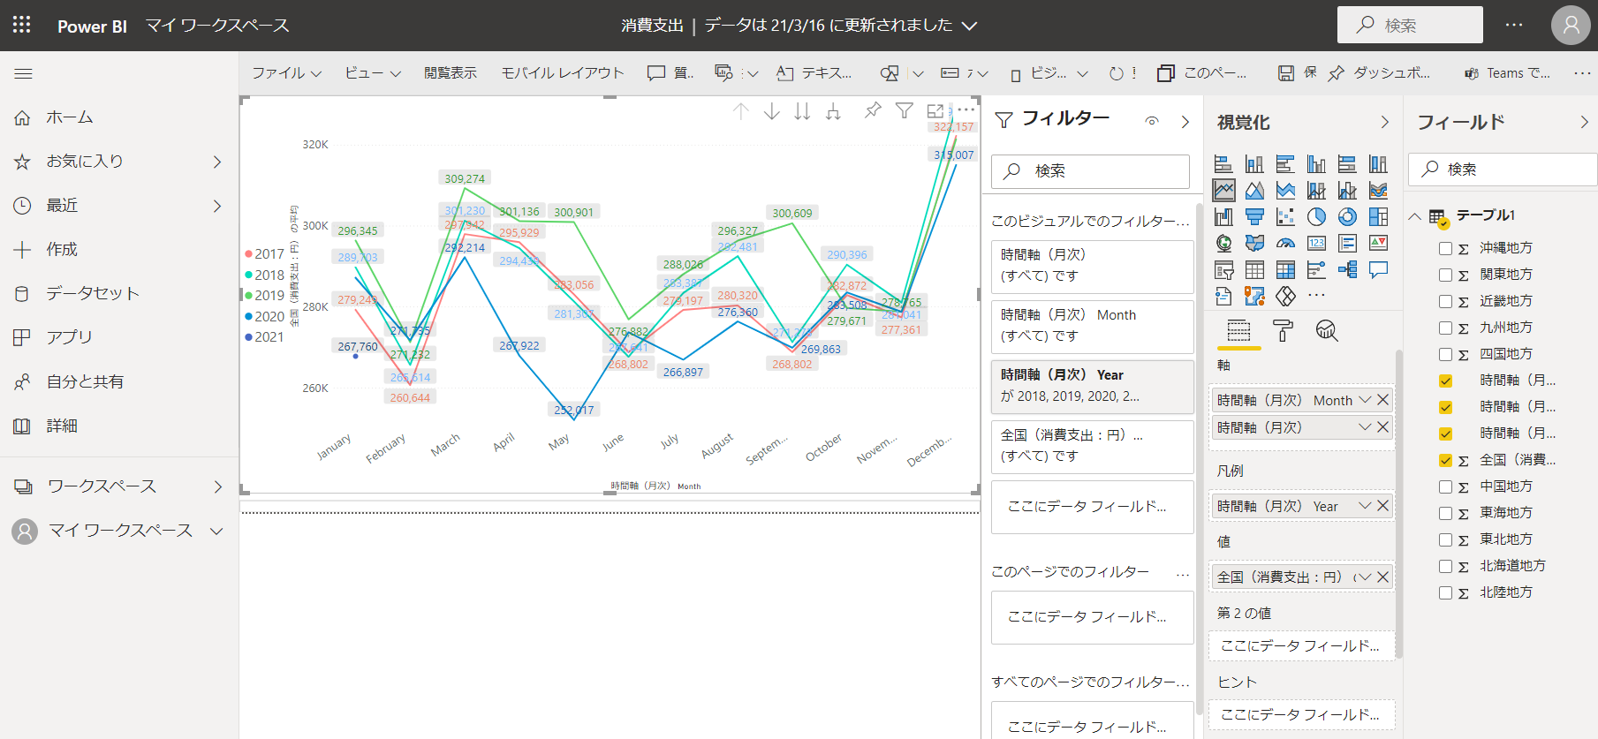The image size is (1598, 739).
Task: Open the 時間軸（月次） Year legend field dropdown
Action: coord(1365,506)
